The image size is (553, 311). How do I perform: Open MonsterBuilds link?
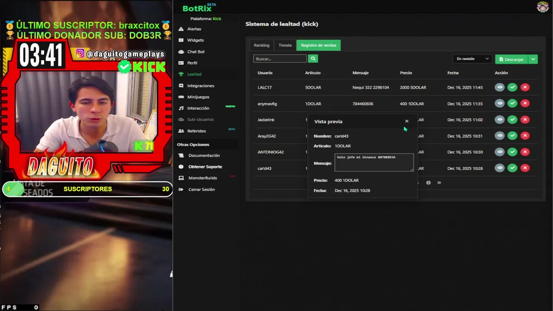point(203,178)
